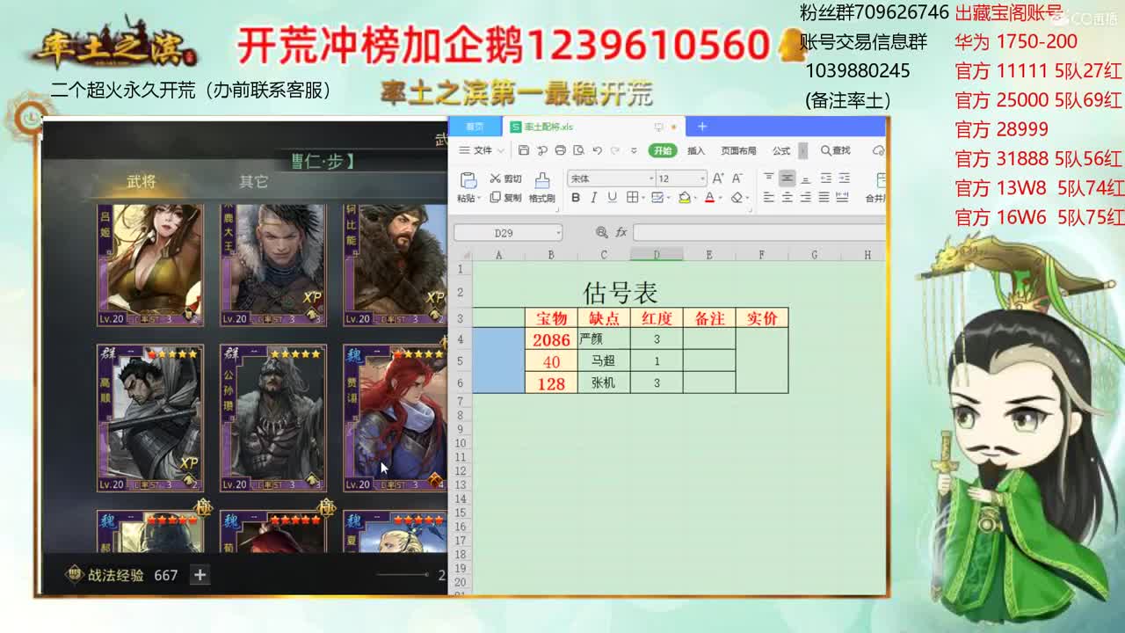Switch to the 开始 ribbon tab

point(663,150)
